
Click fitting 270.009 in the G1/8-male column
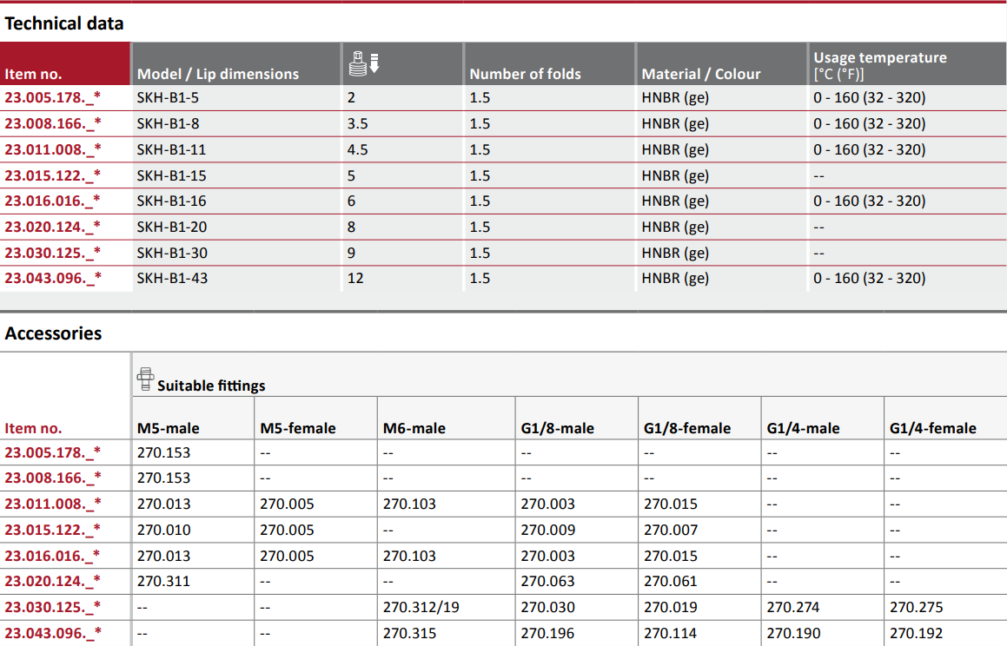pos(548,530)
